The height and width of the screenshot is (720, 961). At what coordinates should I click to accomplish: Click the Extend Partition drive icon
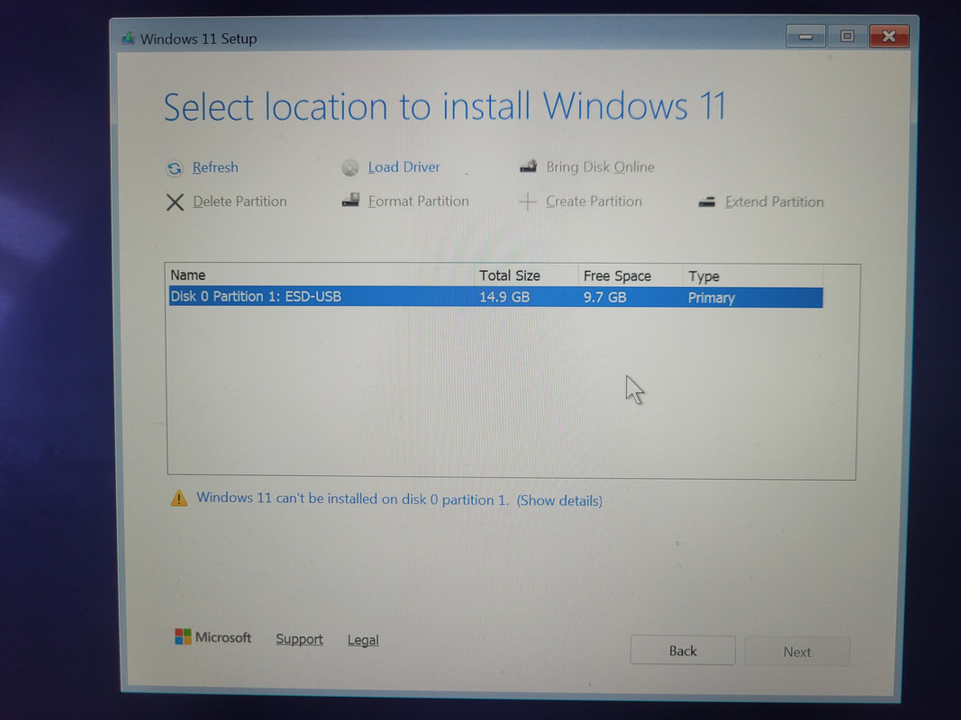[707, 202]
